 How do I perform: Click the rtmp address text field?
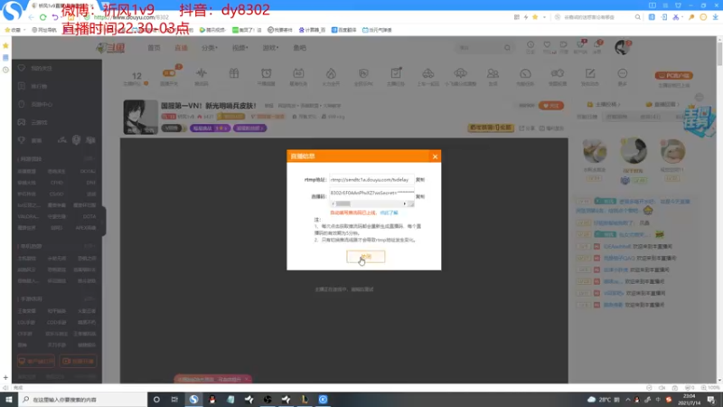tap(371, 179)
